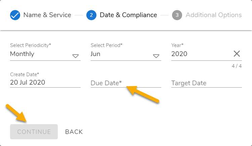Click the step 2 number circle
The image size is (252, 146).
(91, 15)
